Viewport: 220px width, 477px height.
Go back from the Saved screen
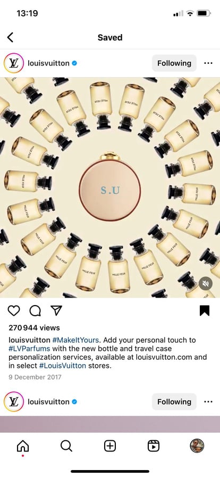click(x=10, y=37)
